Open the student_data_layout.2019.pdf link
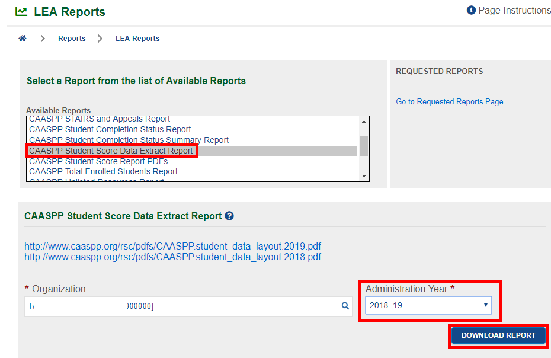 tap(172, 246)
